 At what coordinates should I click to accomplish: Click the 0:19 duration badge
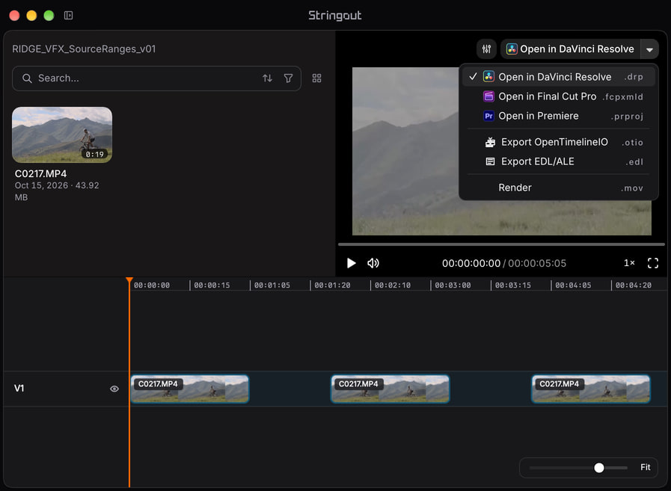(x=94, y=155)
